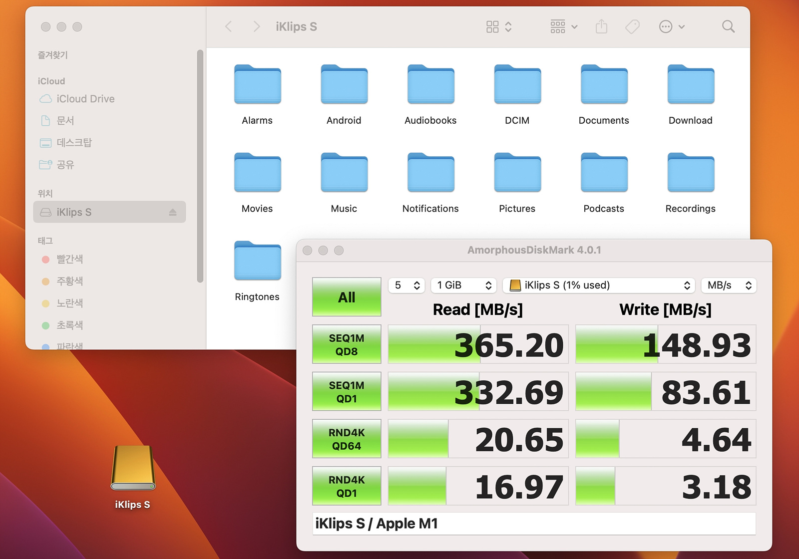This screenshot has width=799, height=559.
Task: Open the test count dropdown showing 5
Action: point(406,285)
